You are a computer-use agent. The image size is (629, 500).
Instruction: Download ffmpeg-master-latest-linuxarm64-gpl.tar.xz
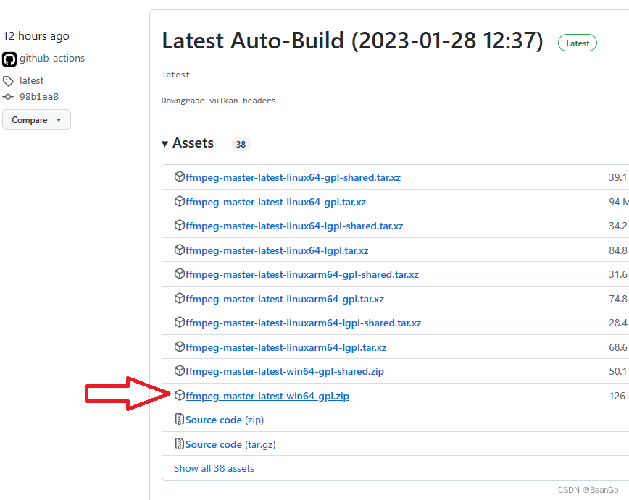pos(284,299)
